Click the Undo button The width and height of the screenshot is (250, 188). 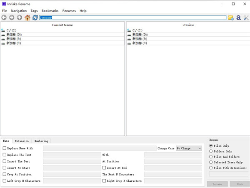(240, 184)
